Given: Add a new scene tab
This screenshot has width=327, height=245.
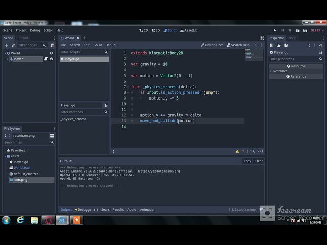Looking at the screenshot, I should pyautogui.click(x=84, y=38).
